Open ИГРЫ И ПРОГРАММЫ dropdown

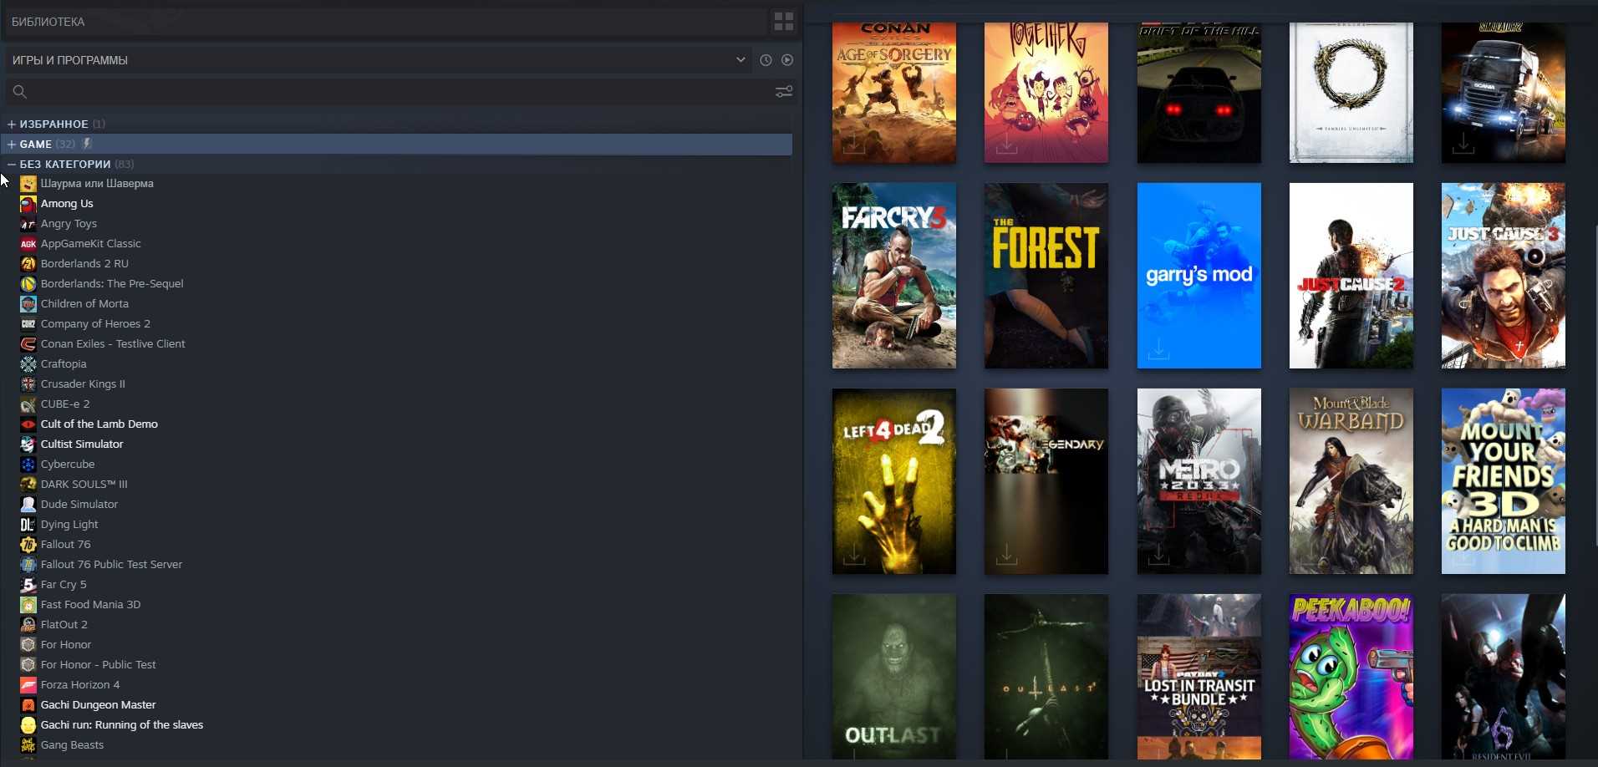click(x=379, y=60)
